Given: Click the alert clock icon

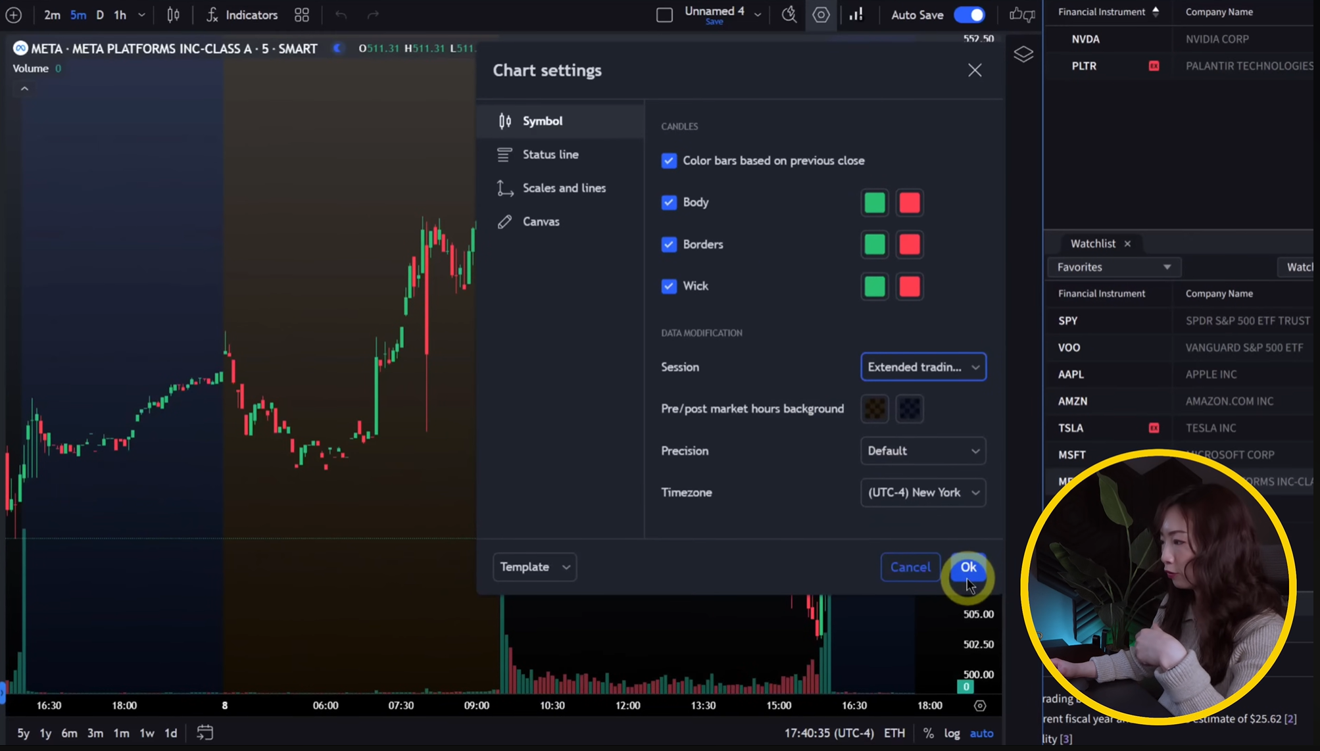Looking at the screenshot, I should [x=789, y=14].
